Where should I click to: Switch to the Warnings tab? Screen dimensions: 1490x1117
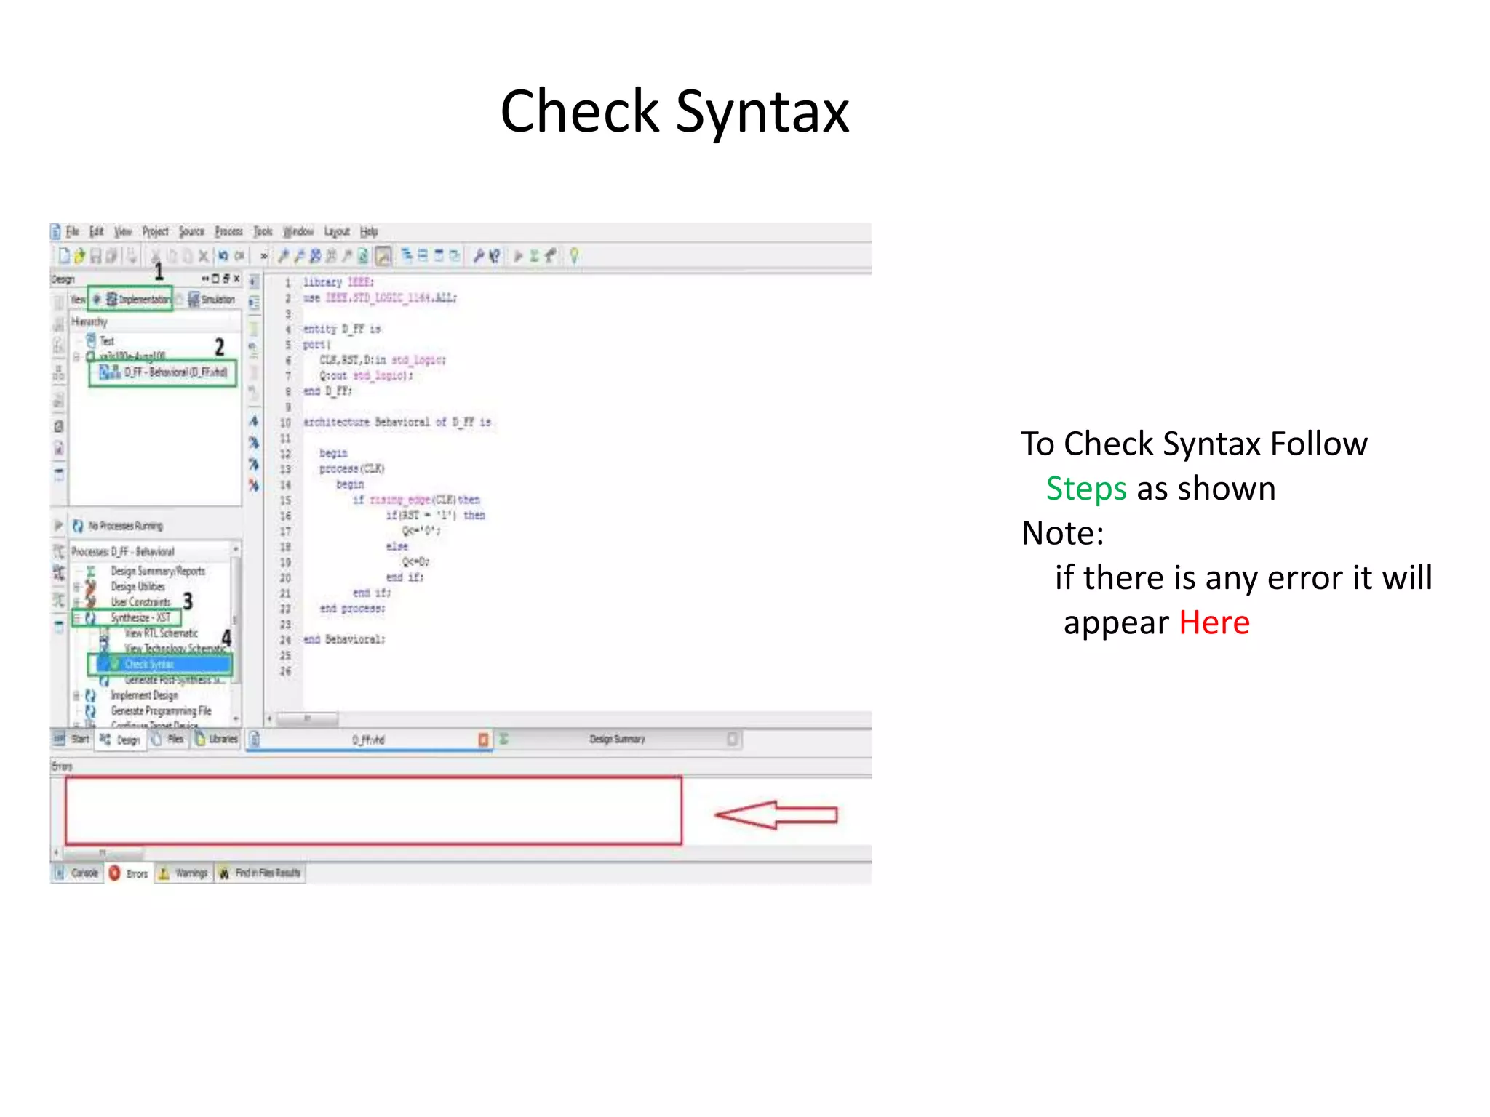click(x=185, y=873)
